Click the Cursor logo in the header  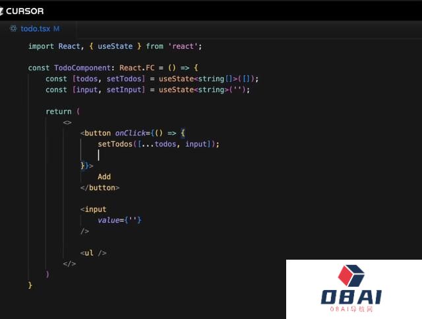[22, 11]
